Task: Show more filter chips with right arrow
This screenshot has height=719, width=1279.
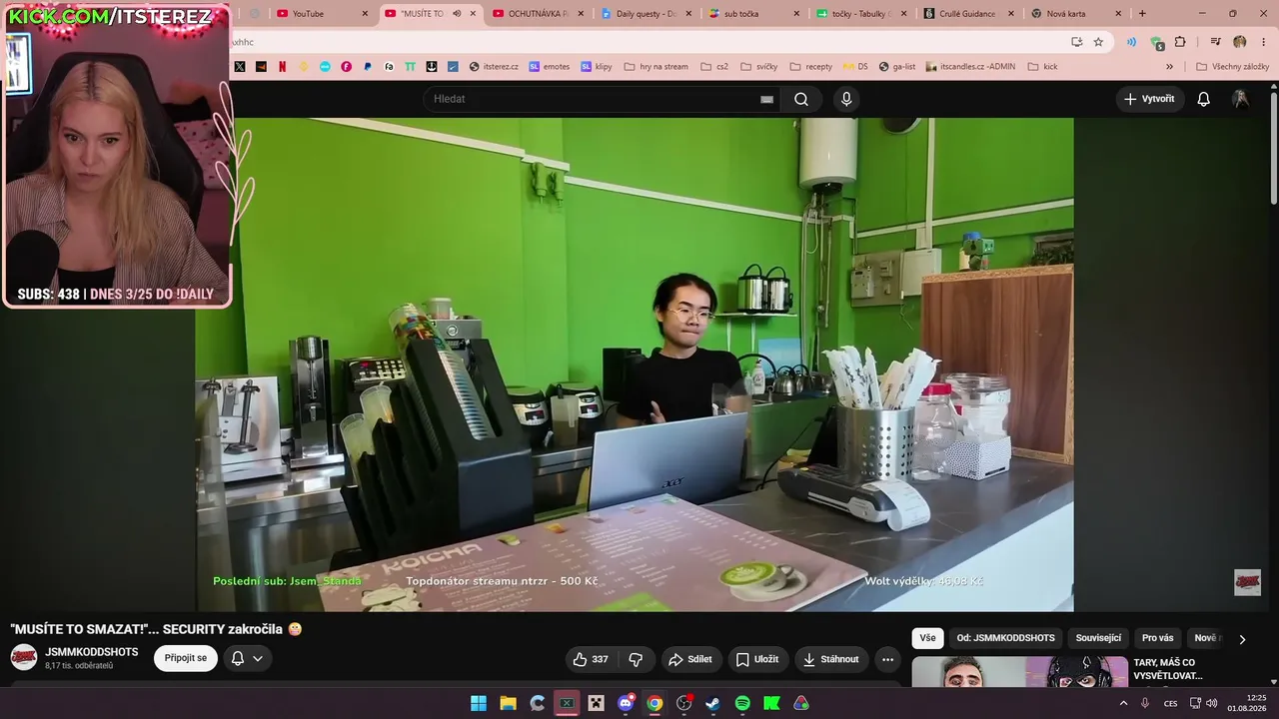Action: [x=1242, y=639]
